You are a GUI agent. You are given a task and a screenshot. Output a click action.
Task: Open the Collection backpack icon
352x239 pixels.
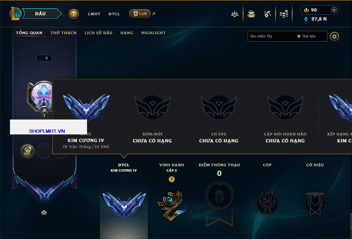click(x=251, y=14)
